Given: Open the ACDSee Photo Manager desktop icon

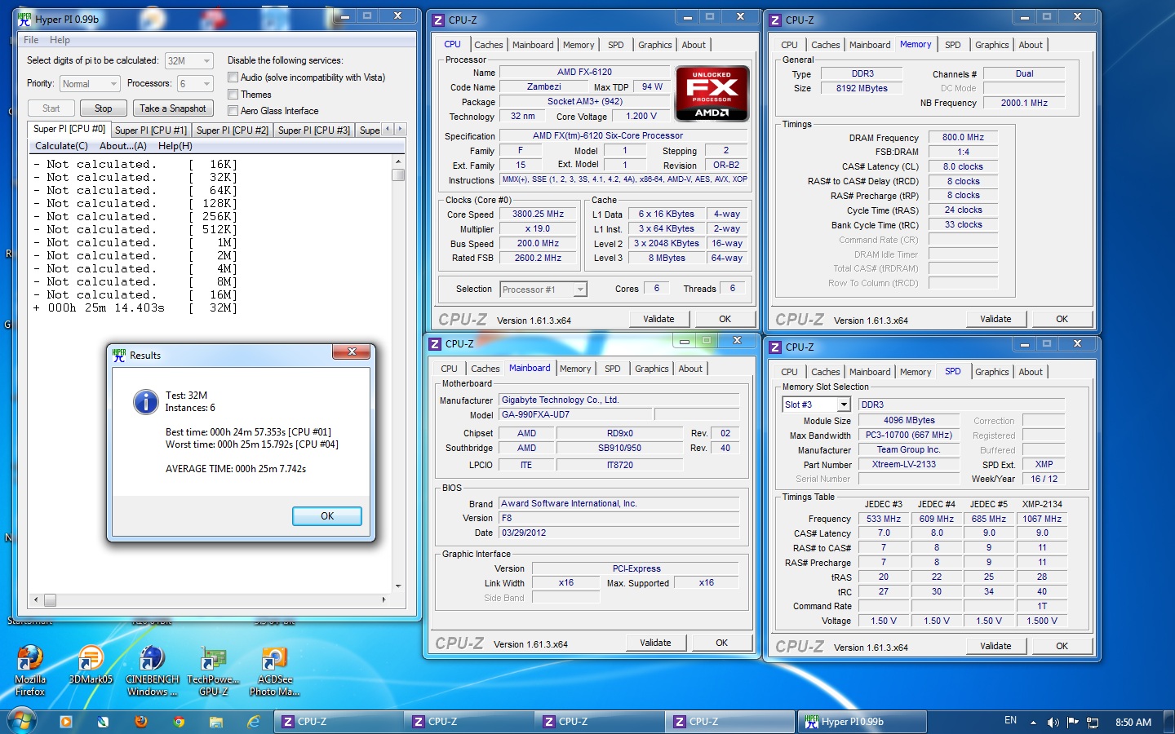Looking at the screenshot, I should [x=274, y=659].
